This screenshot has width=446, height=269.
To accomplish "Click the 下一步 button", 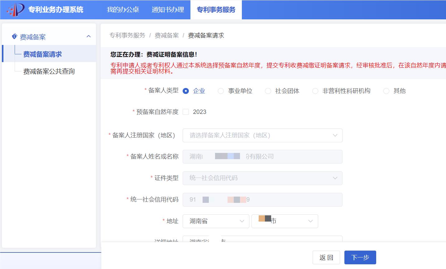I will (360, 257).
